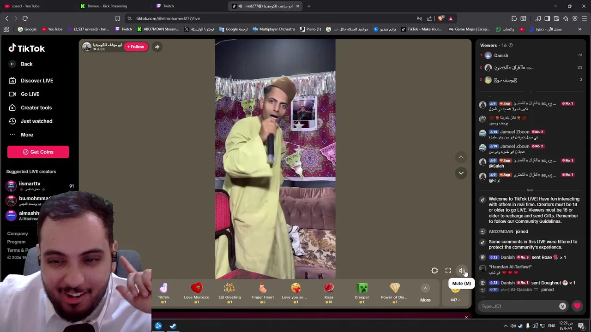This screenshot has width=591, height=332.
Task: Send a heart like to the stream
Action: (x=577, y=306)
